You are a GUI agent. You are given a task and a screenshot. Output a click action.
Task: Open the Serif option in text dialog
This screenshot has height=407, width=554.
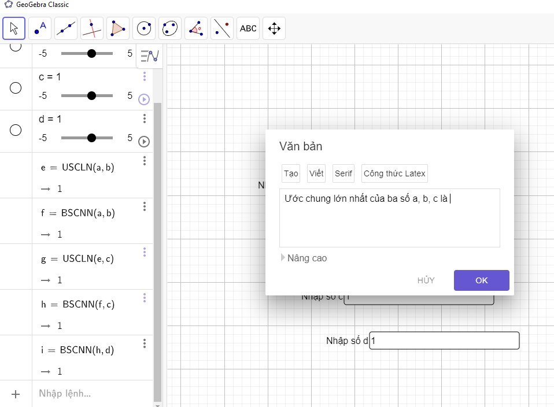pos(344,173)
